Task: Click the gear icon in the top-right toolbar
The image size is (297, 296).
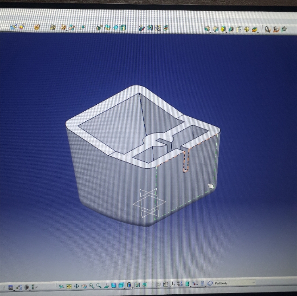Action: [284, 29]
